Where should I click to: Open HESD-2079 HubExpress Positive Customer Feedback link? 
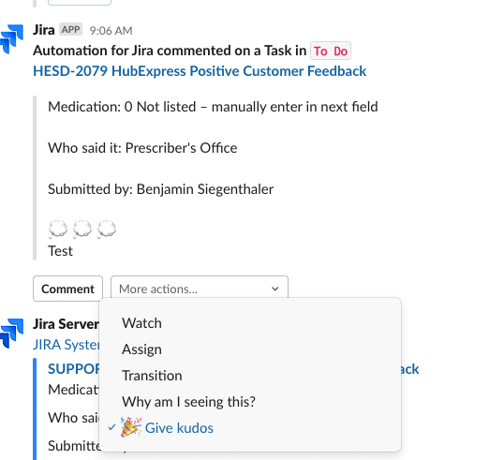point(200,71)
